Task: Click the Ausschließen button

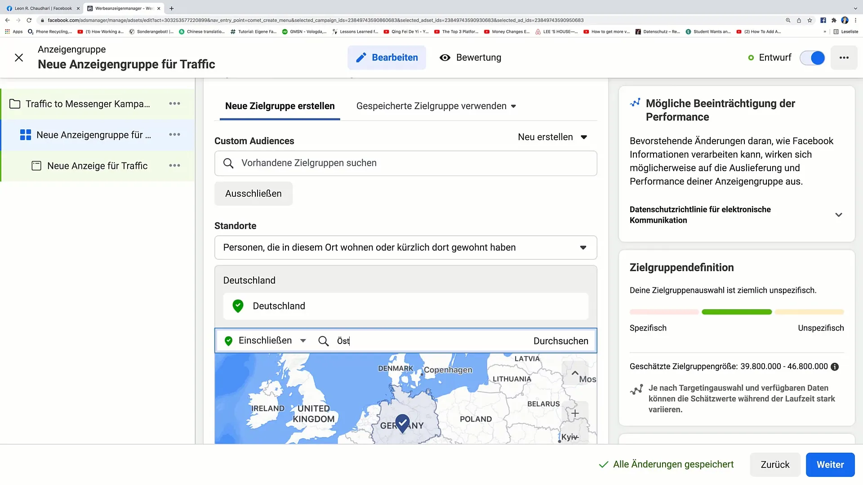Action: [254, 194]
